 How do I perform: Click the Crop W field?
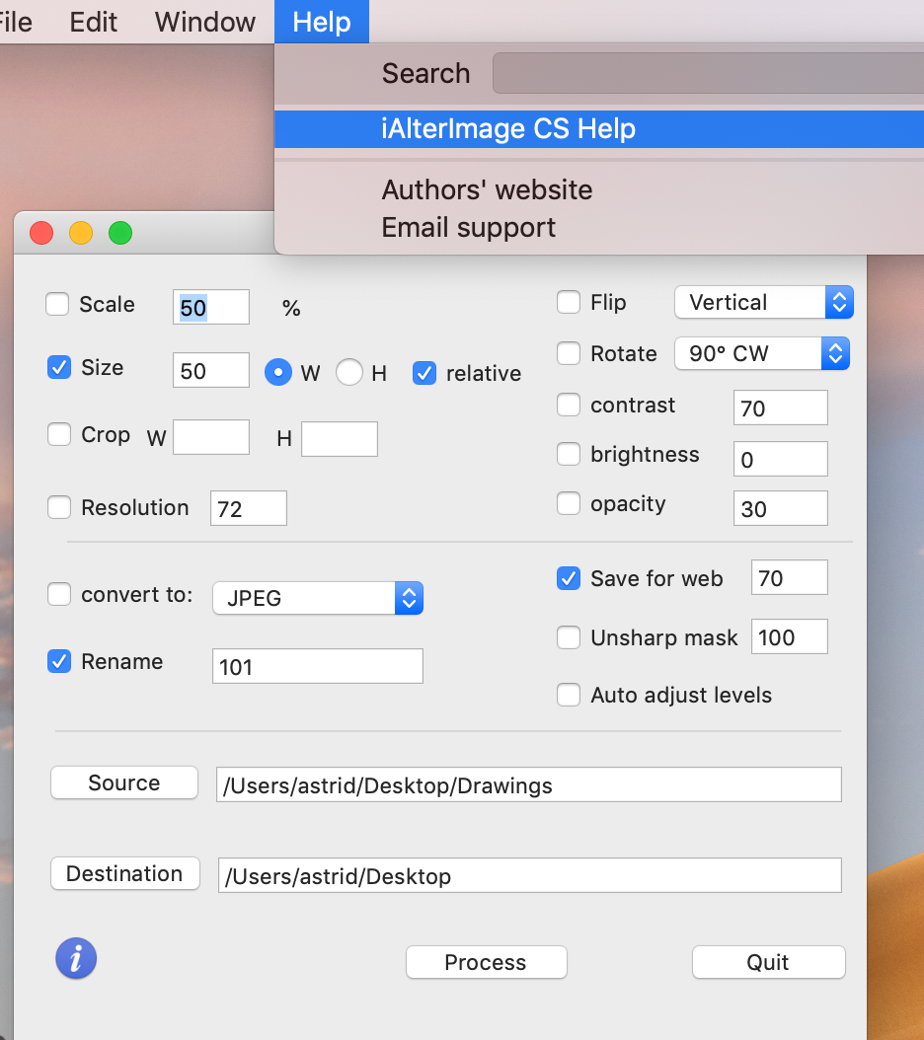pos(211,437)
